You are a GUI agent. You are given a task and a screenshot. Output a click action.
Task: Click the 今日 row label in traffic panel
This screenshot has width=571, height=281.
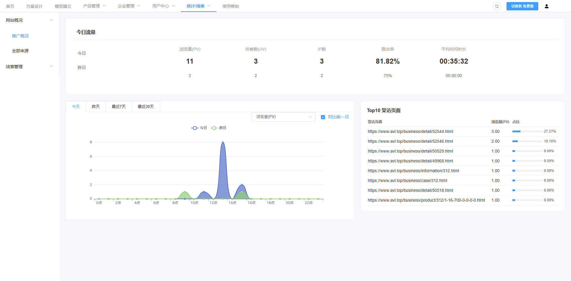(82, 53)
